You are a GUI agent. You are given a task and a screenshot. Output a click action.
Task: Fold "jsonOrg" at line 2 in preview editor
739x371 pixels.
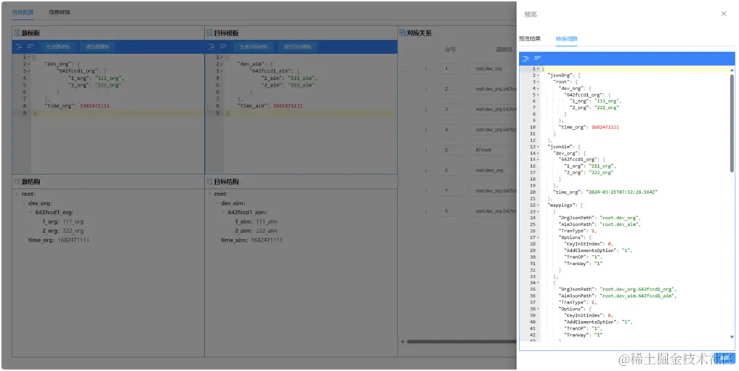pos(538,76)
